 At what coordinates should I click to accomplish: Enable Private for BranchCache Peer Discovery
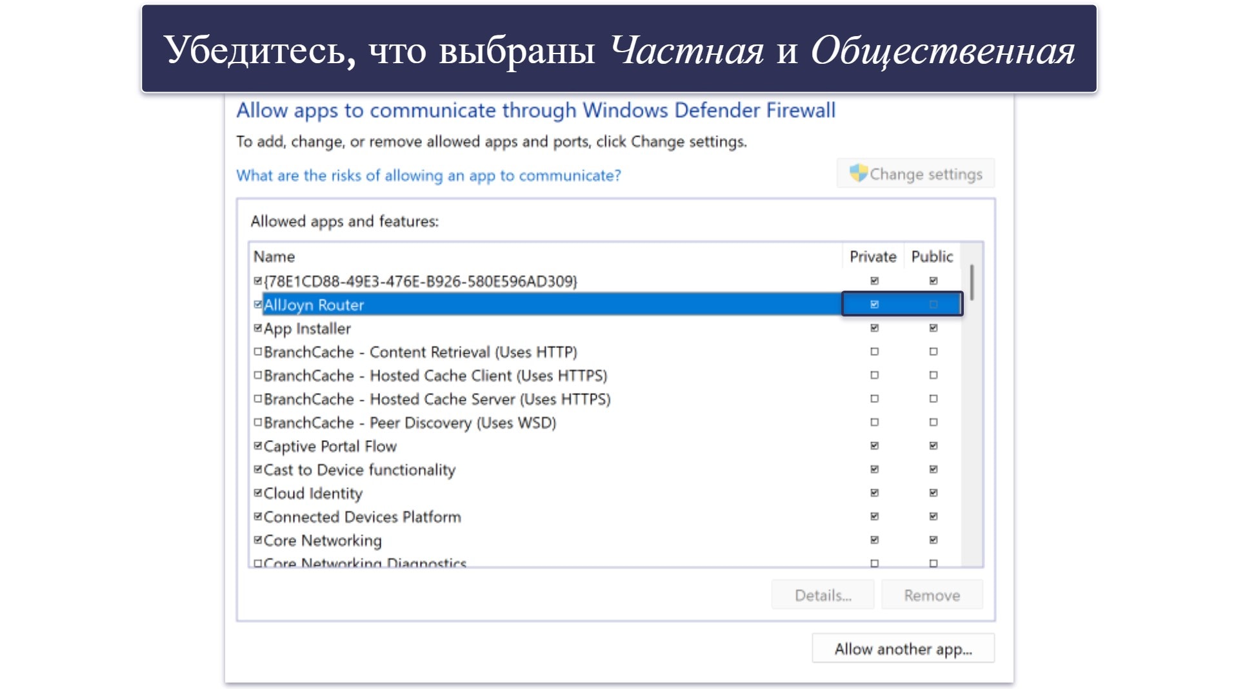874,422
